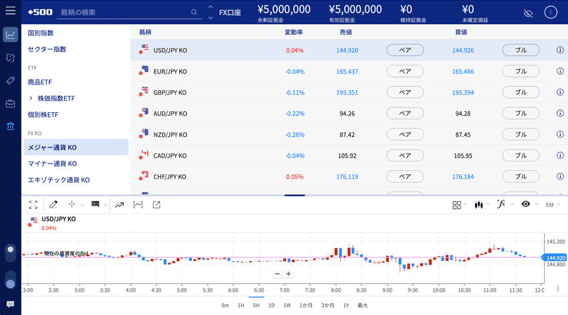Viewport: 568px width, 315px height.
Task: Open the briefcase portfolio sidebar icon
Action: tap(11, 104)
